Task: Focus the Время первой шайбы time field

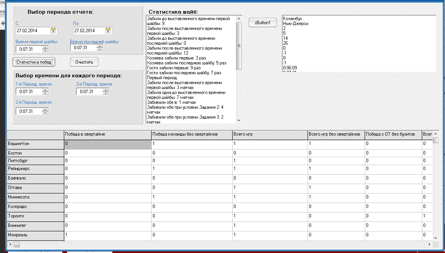Action: click(x=29, y=49)
